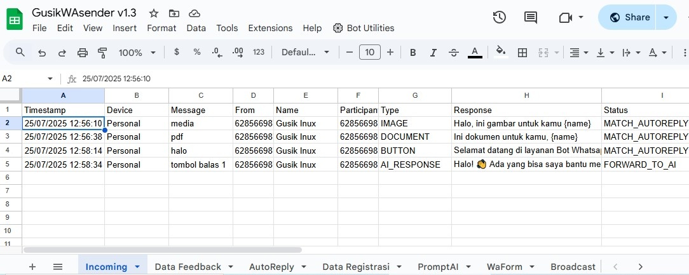Click the font size field

tap(369, 52)
